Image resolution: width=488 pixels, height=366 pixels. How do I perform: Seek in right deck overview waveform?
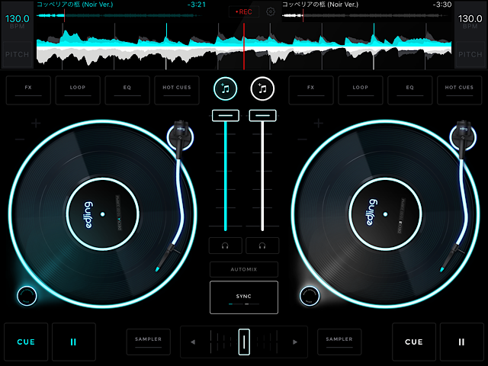pyautogui.click(x=367, y=15)
